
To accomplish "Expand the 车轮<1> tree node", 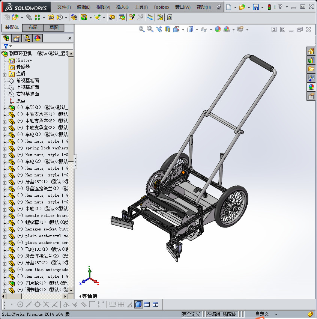I will click(x=5, y=135).
